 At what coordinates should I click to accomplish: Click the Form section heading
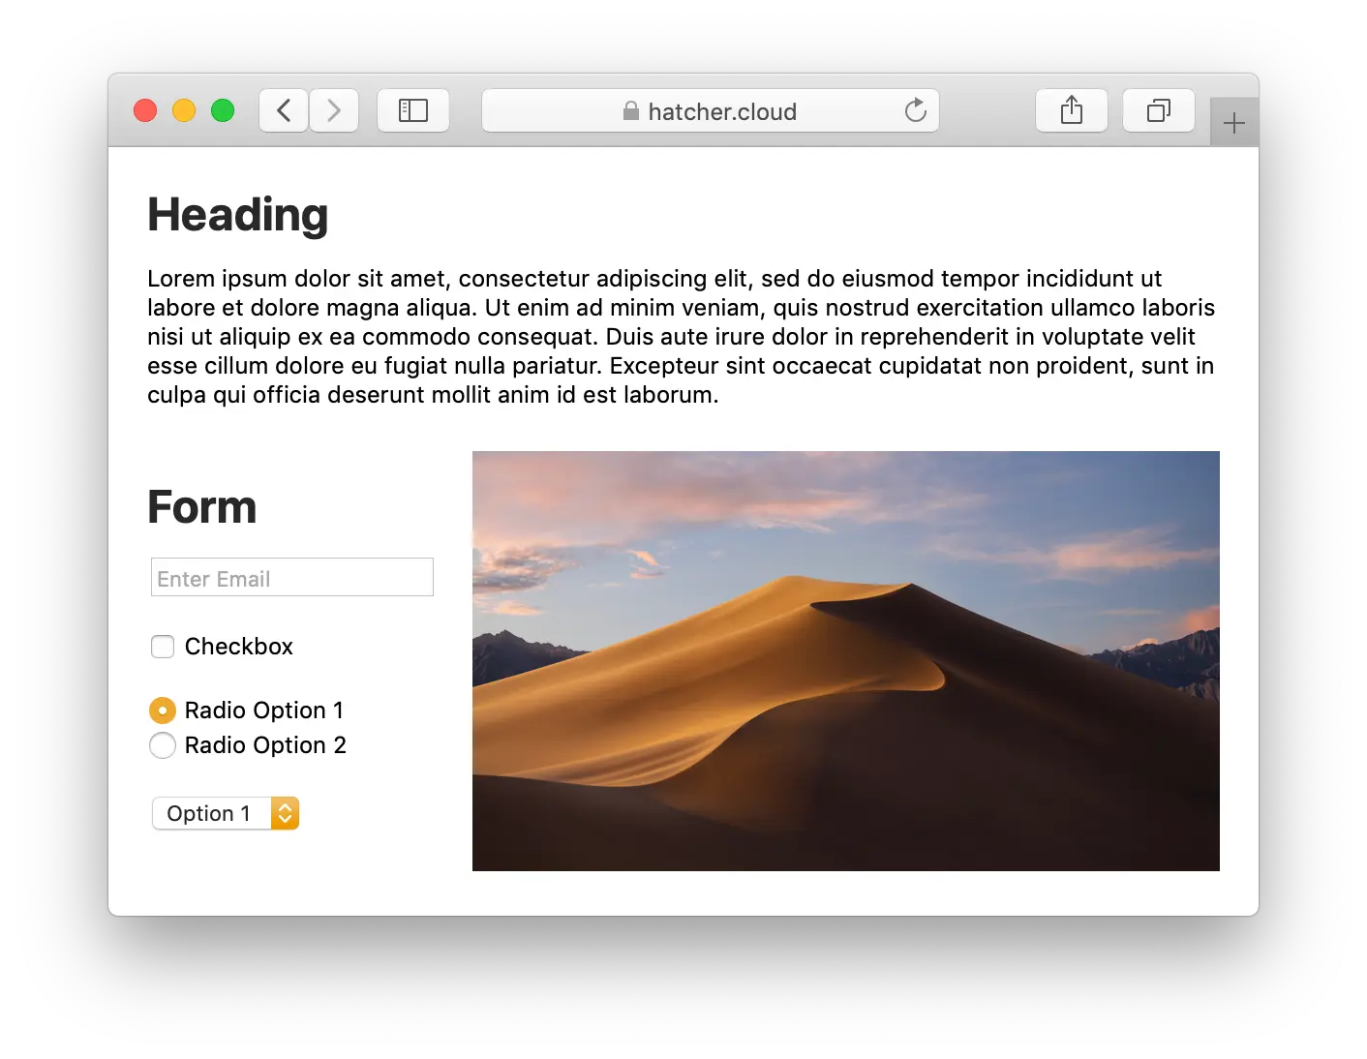pos(201,506)
